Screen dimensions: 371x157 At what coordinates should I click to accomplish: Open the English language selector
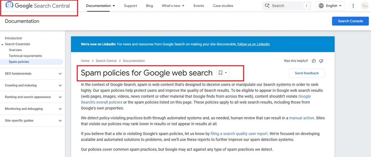(330, 6)
